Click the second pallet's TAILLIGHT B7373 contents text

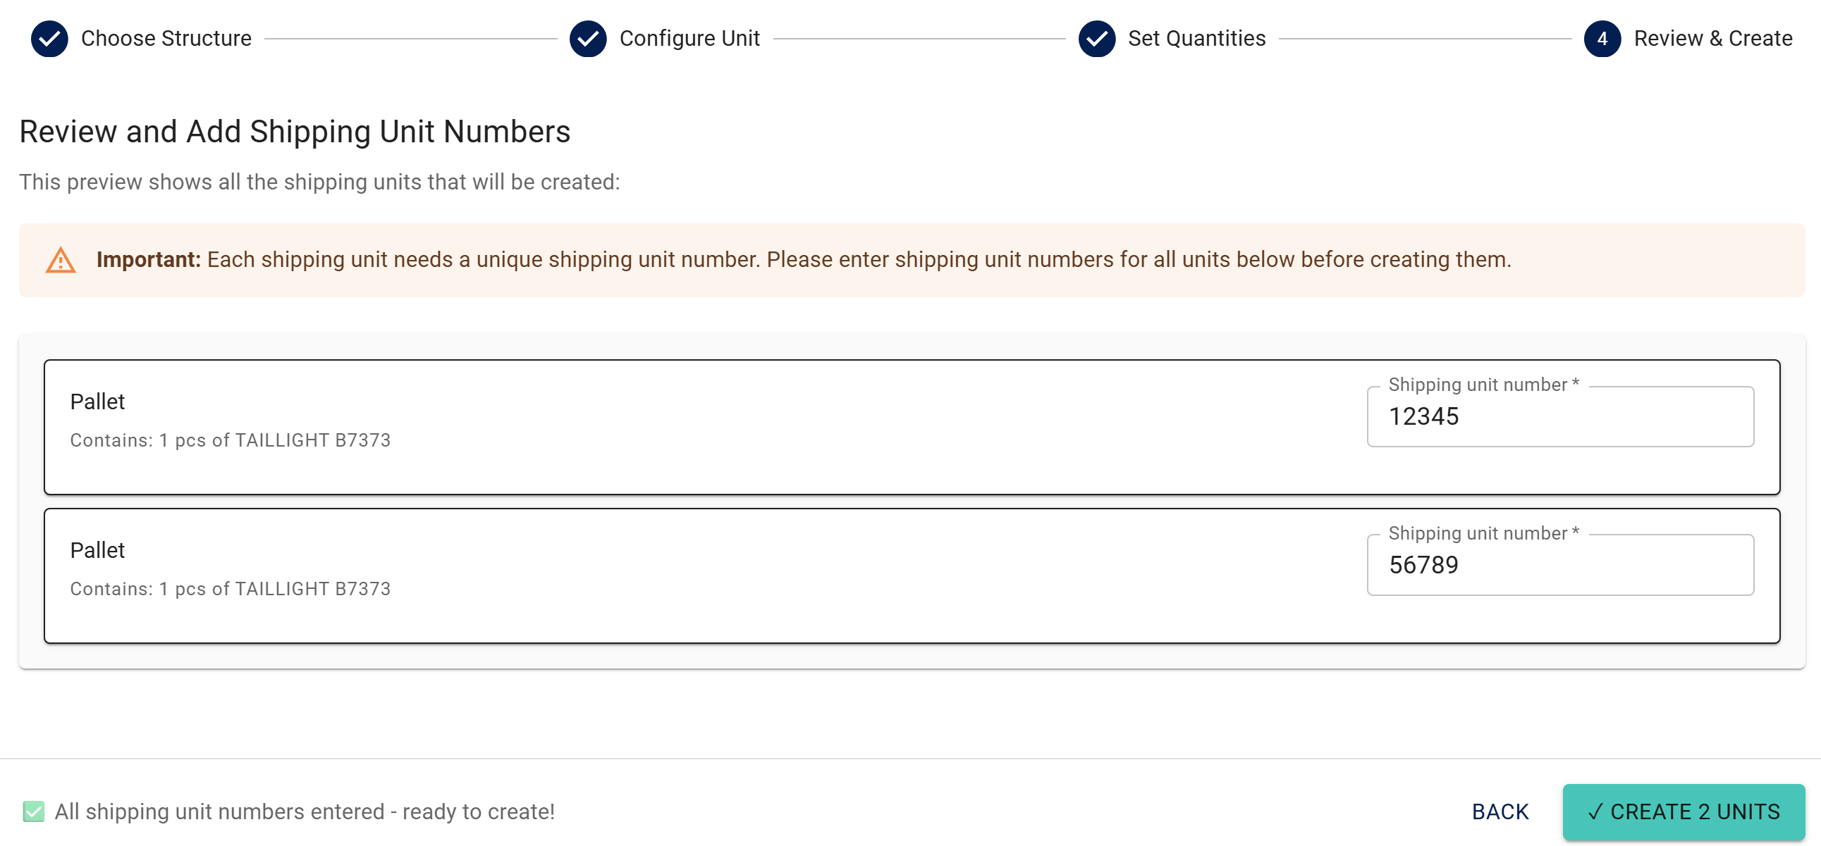click(231, 589)
